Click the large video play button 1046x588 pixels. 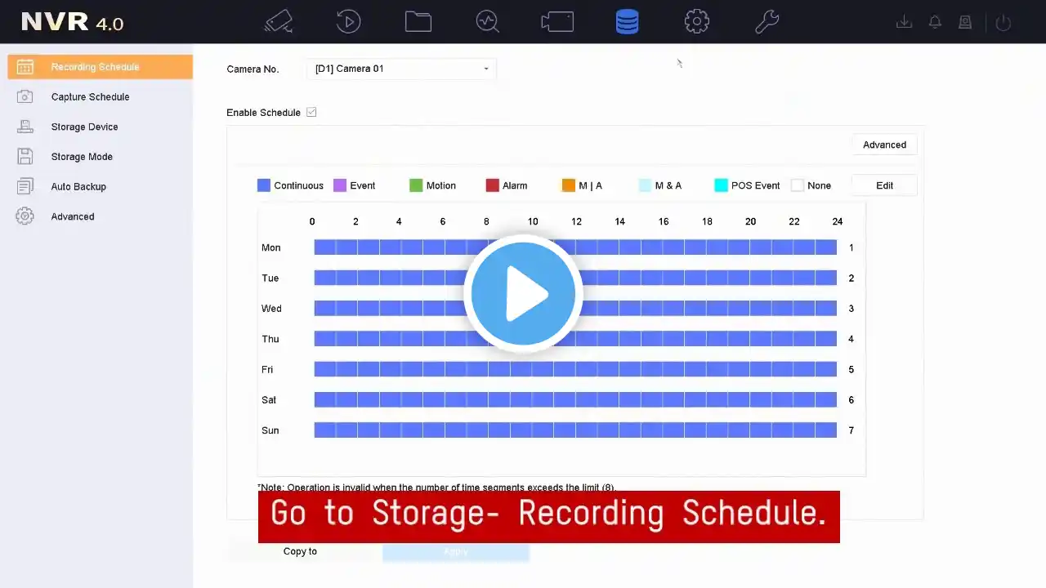point(523,294)
